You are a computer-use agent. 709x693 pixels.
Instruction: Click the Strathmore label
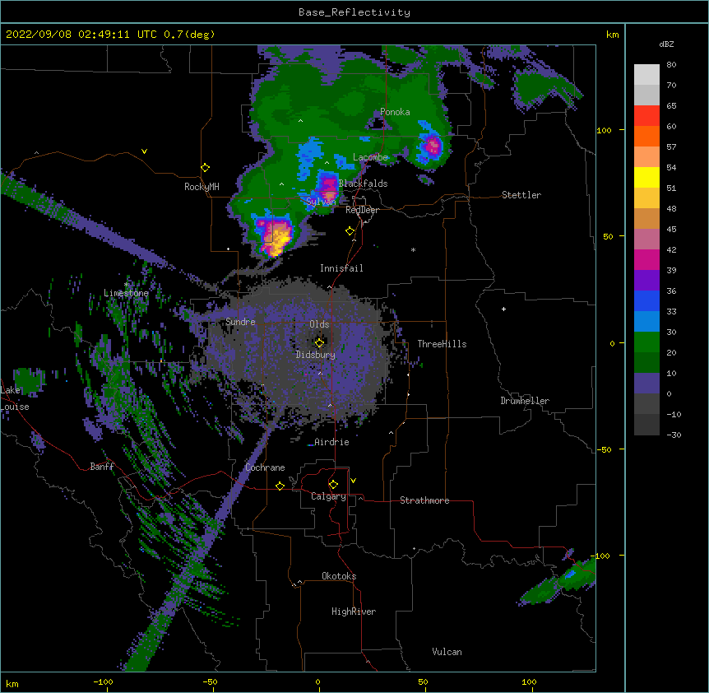(x=424, y=500)
